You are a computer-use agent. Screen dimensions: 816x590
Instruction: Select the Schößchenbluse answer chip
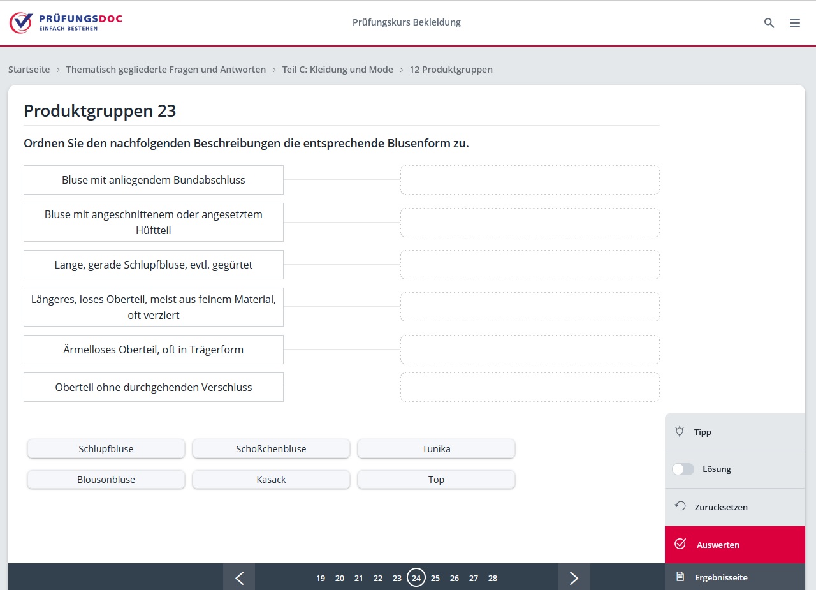pyautogui.click(x=271, y=449)
